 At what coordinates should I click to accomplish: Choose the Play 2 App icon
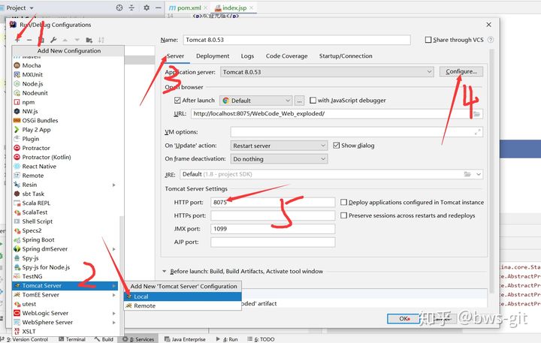coord(17,130)
